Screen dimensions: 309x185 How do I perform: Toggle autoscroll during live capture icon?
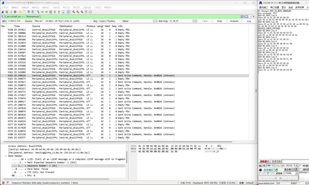pyautogui.click(x=63, y=12)
